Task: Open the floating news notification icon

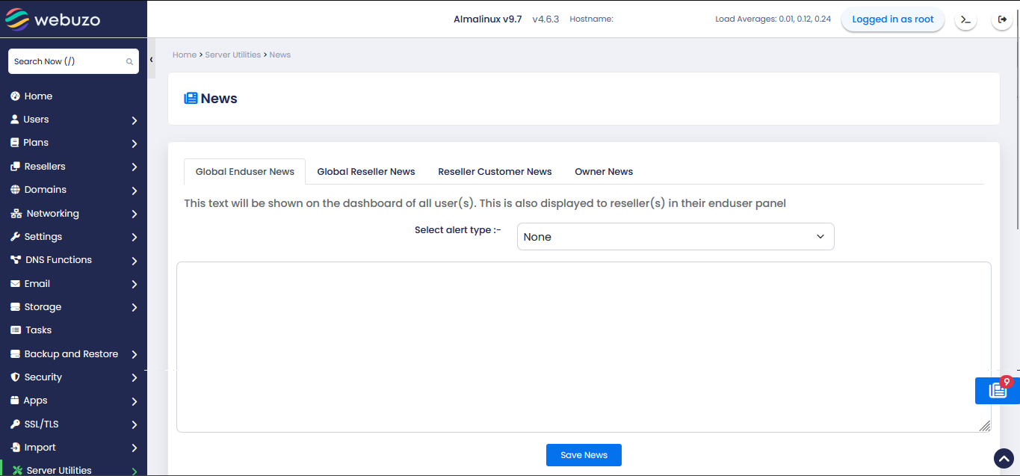Action: (x=997, y=390)
